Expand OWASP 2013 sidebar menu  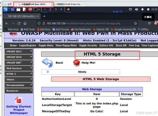[x=19, y=51]
